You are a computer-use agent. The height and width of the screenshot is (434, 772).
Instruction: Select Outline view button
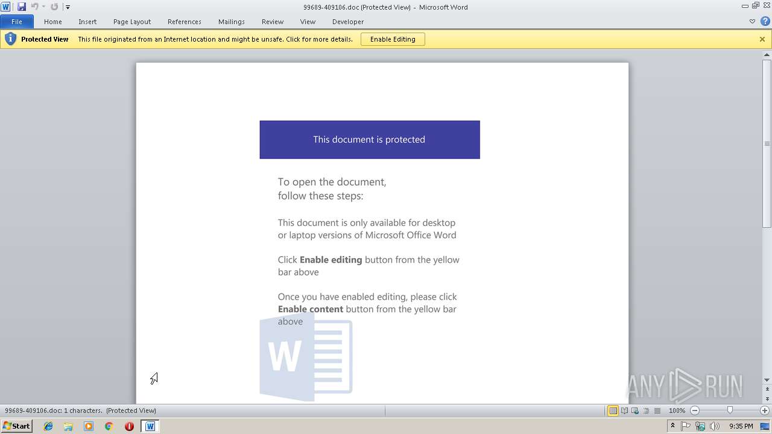(x=646, y=410)
